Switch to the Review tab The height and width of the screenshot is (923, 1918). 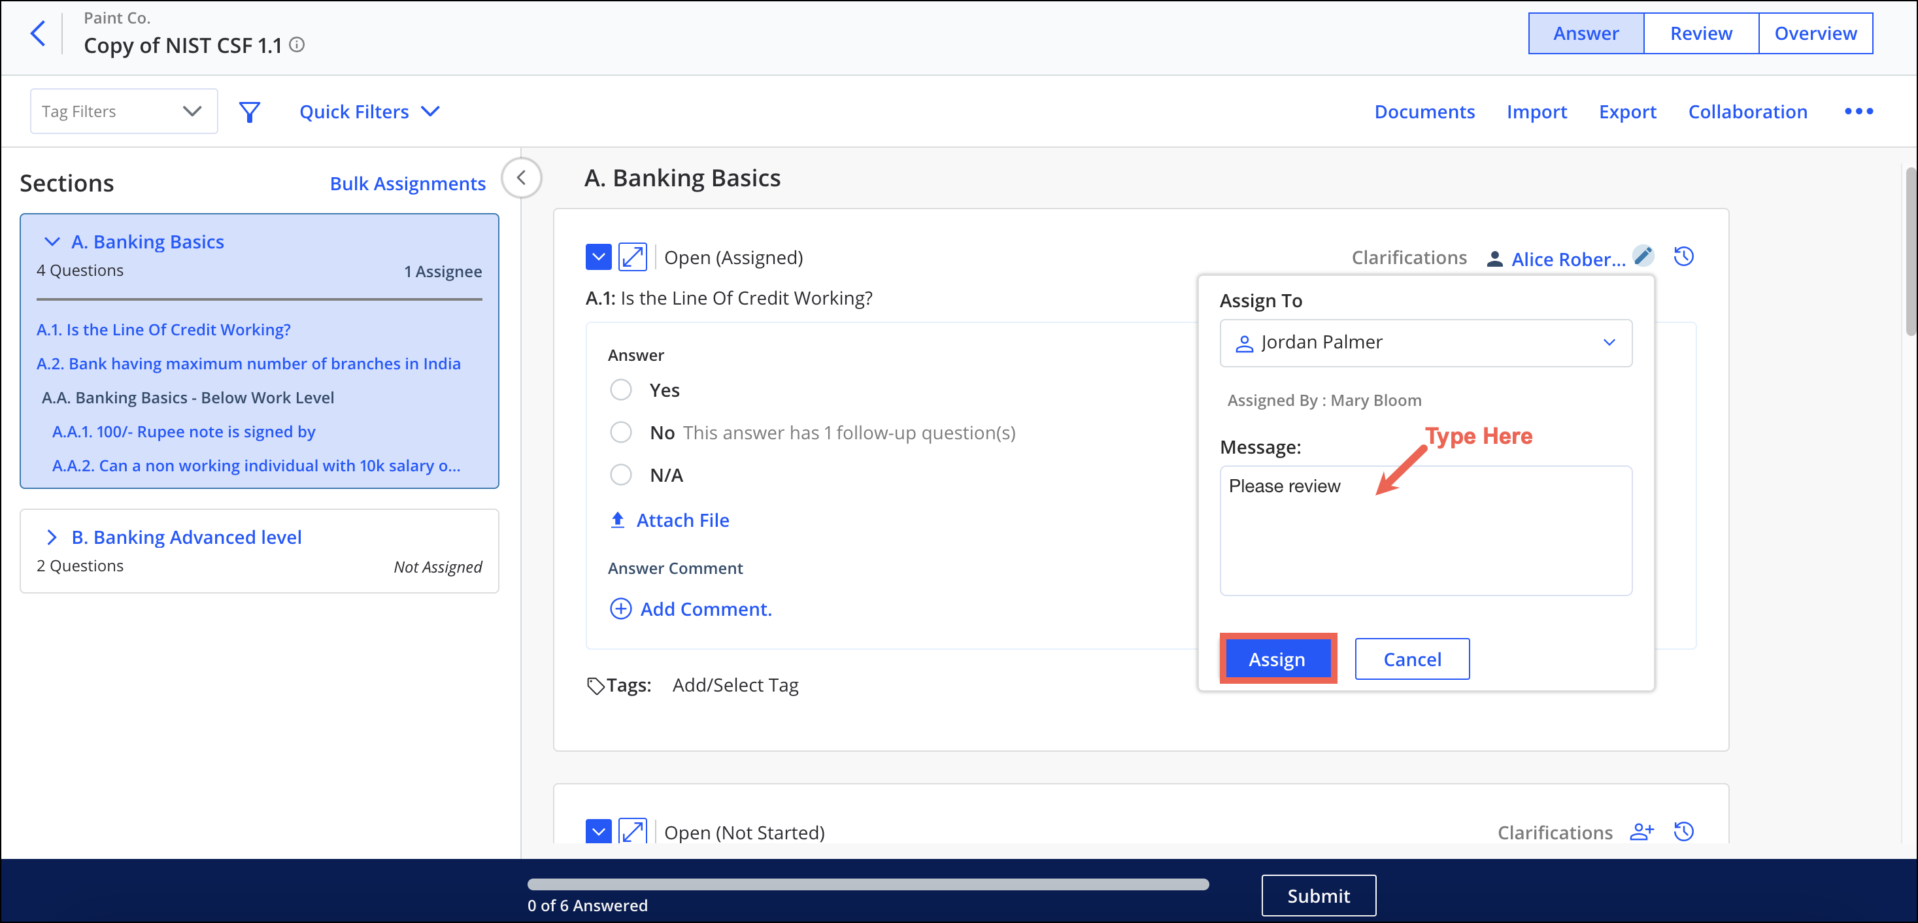click(1700, 33)
